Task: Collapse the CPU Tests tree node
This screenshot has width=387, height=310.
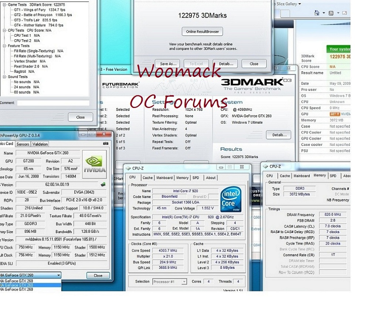Action: point(4,30)
